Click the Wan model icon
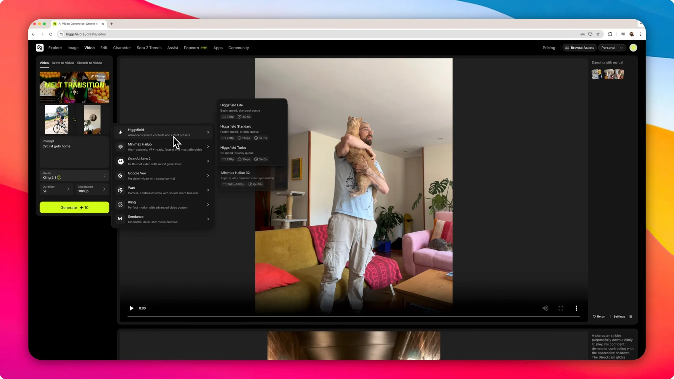This screenshot has height=379, width=674. pyautogui.click(x=120, y=190)
